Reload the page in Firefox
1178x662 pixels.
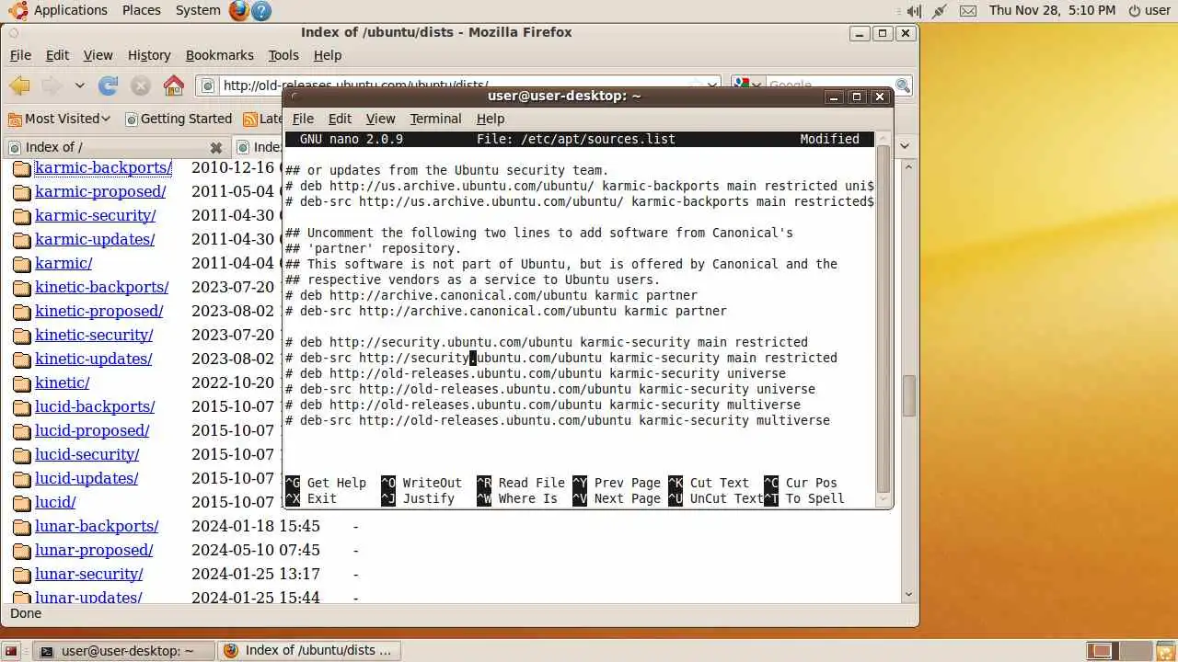(108, 86)
